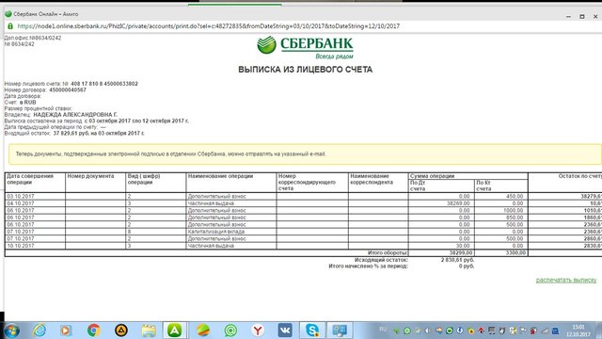Launch Internet Explorer from the taskbar
The image size is (602, 339).
tap(40, 331)
